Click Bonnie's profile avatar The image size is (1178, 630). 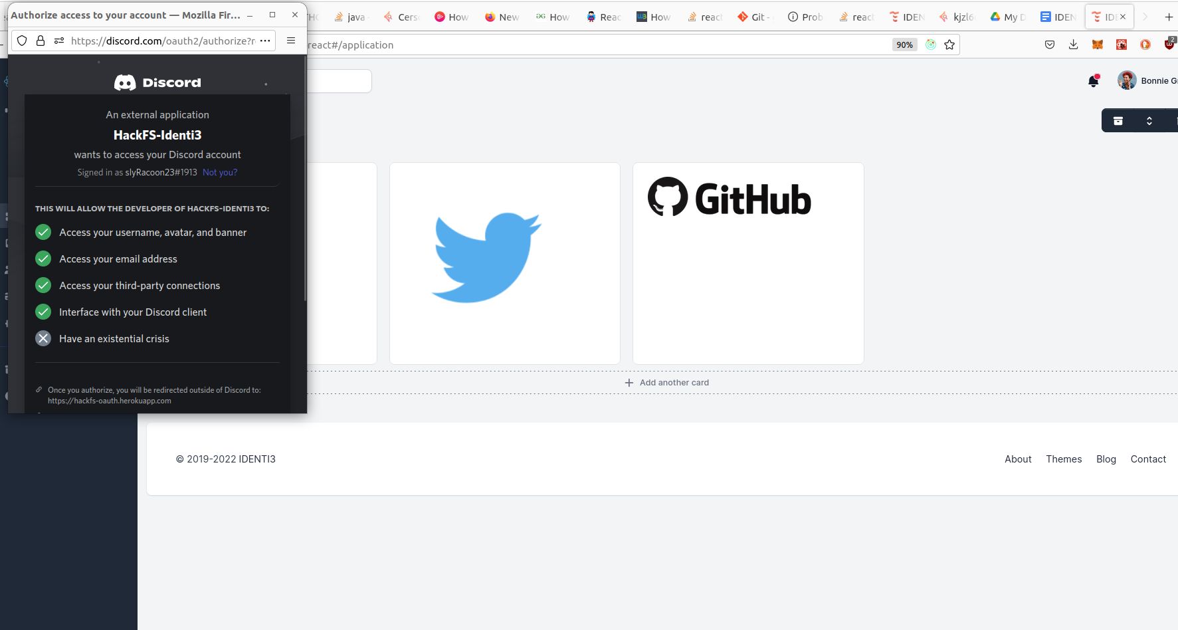pyautogui.click(x=1127, y=80)
